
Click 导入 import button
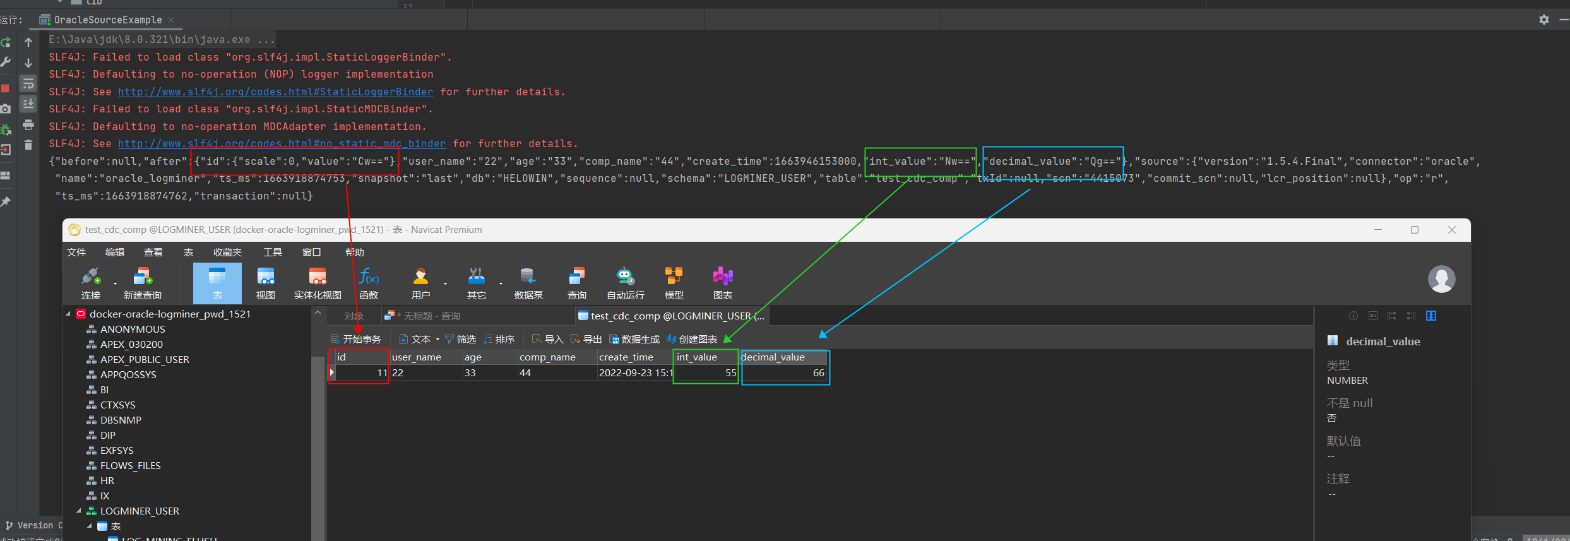point(547,340)
